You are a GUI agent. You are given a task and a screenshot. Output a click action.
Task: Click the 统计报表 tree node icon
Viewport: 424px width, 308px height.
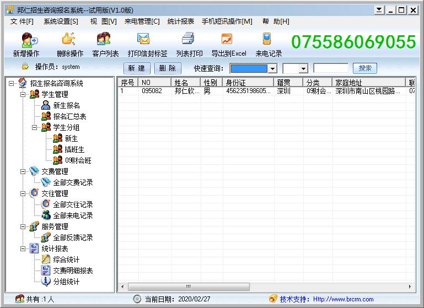tap(34, 248)
